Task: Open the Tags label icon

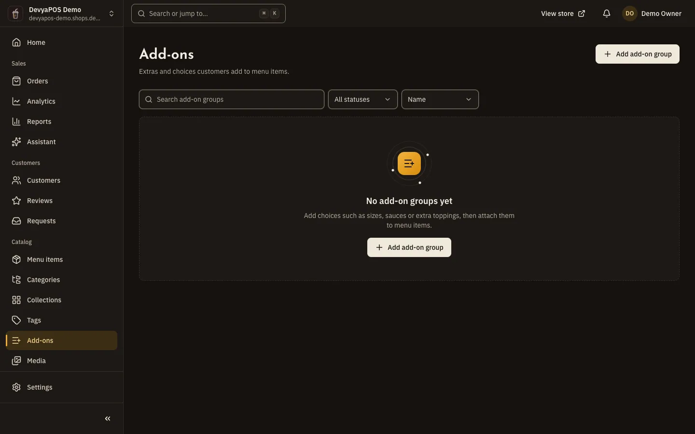Action: coord(16,320)
